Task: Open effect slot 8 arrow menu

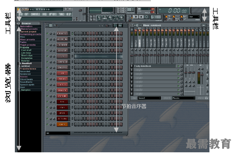Action: click(131, 94)
